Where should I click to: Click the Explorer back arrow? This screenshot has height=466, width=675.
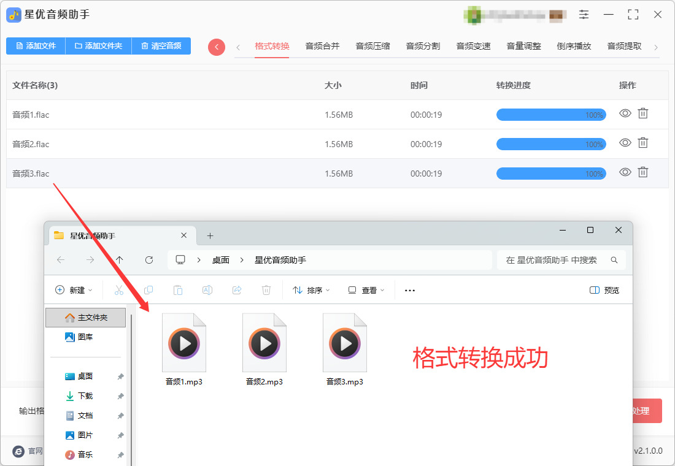pos(61,260)
